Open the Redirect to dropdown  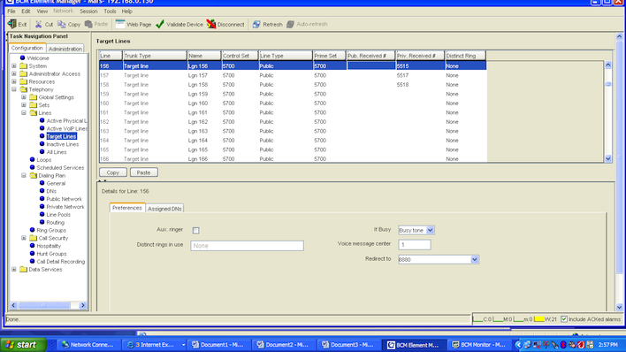point(474,259)
